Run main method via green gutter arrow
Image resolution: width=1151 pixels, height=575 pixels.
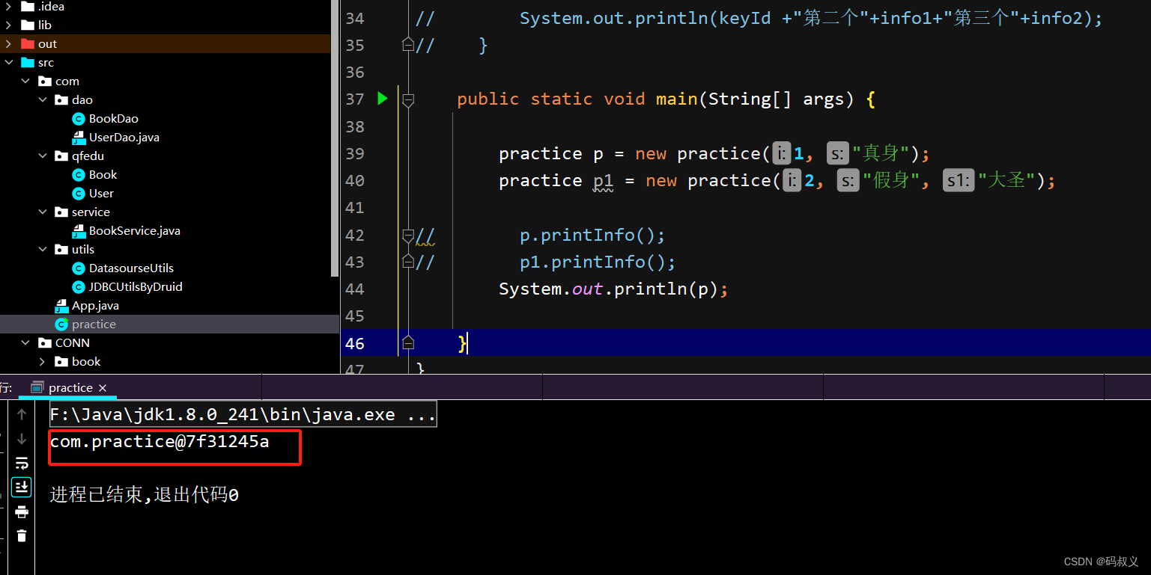(383, 99)
